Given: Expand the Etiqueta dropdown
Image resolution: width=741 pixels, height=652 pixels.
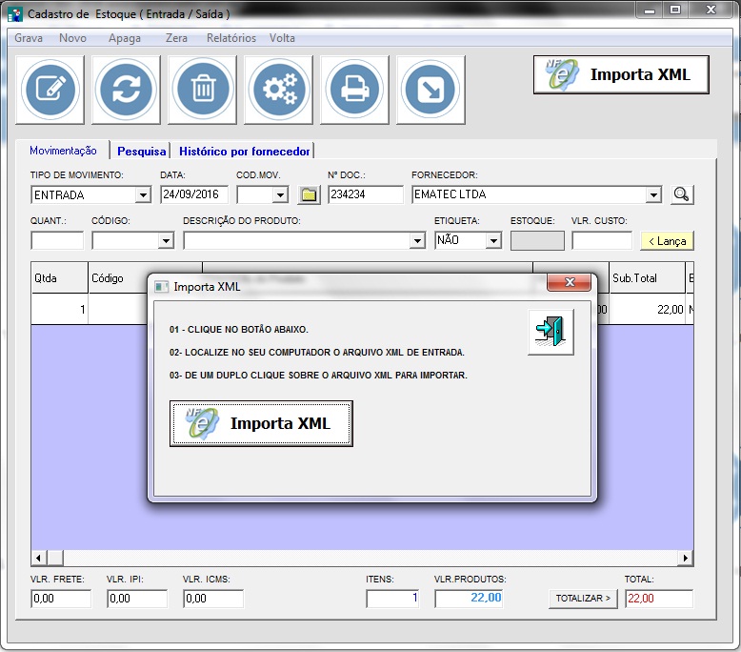Looking at the screenshot, I should pos(492,241).
